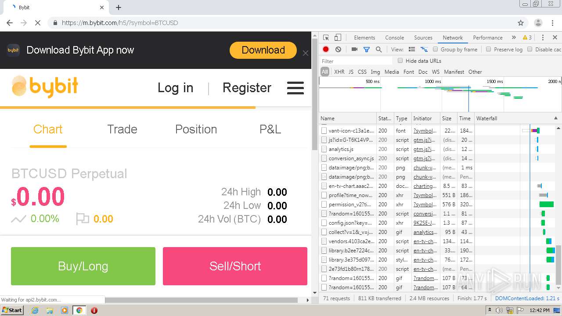
Task: Click the Bybit logo
Action: coord(45,86)
